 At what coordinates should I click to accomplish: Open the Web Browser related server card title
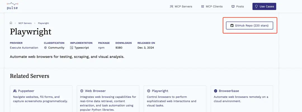95,91
